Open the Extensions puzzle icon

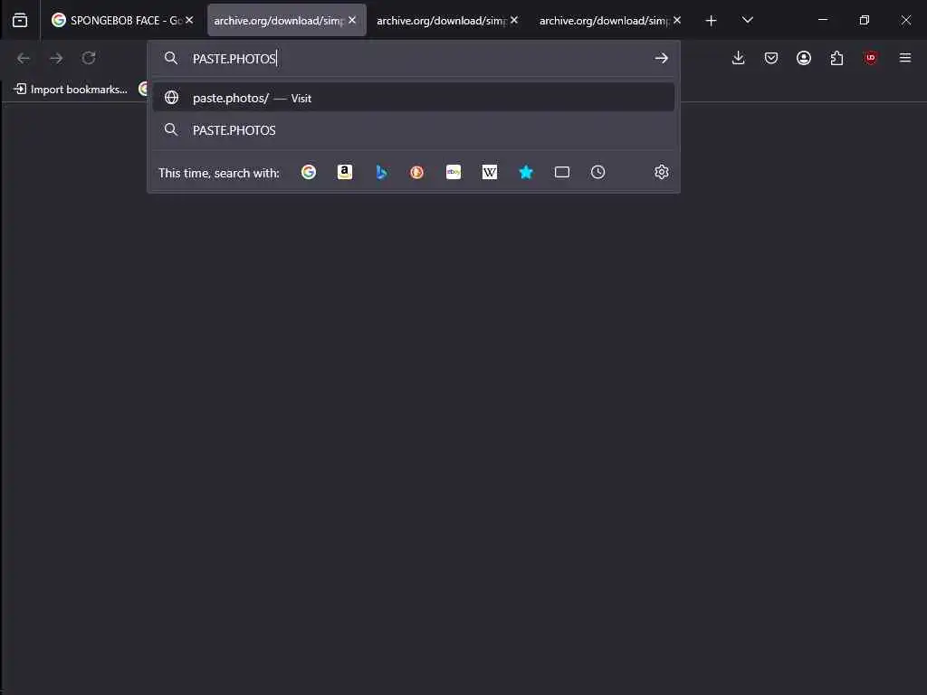pos(836,58)
